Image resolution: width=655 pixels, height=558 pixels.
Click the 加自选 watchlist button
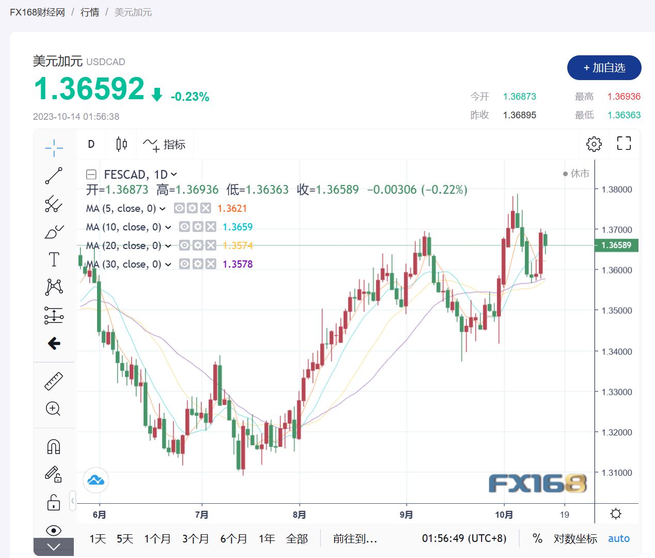604,68
